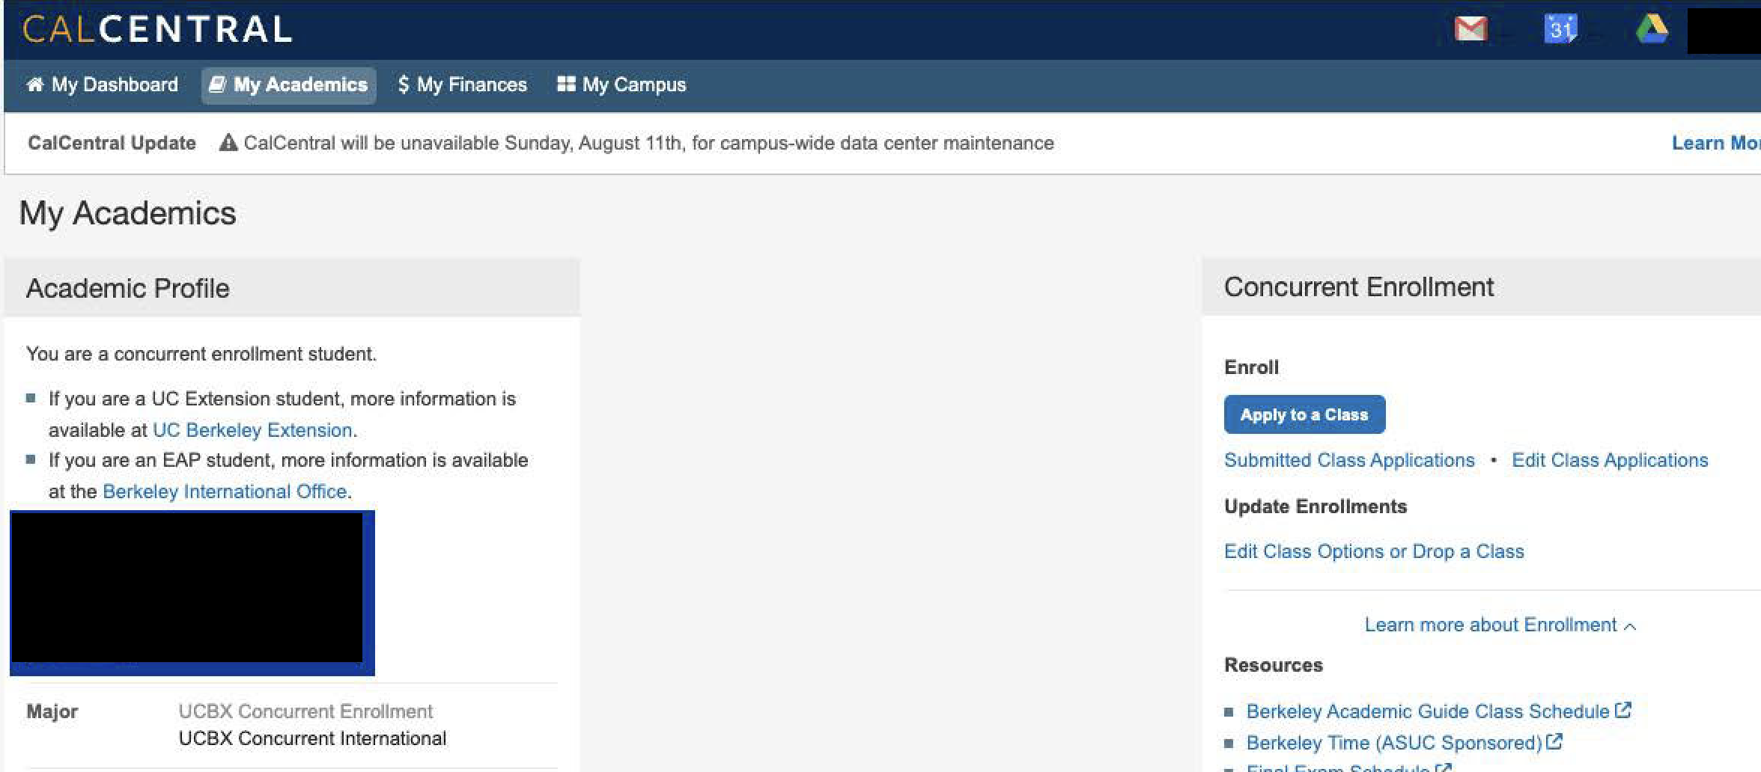Image resolution: width=1761 pixels, height=772 pixels.
Task: Open the Berkeley International Office link
Action: 225,491
